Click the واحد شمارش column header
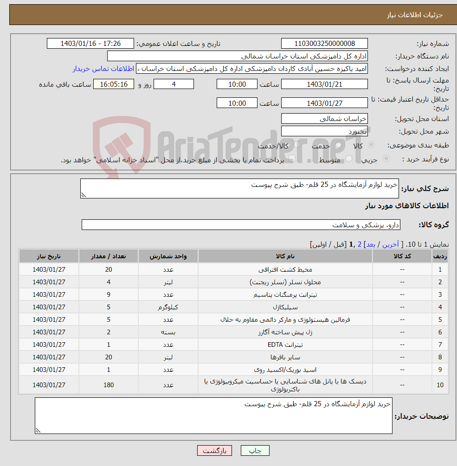The width and height of the screenshot is (457, 466). [x=168, y=256]
